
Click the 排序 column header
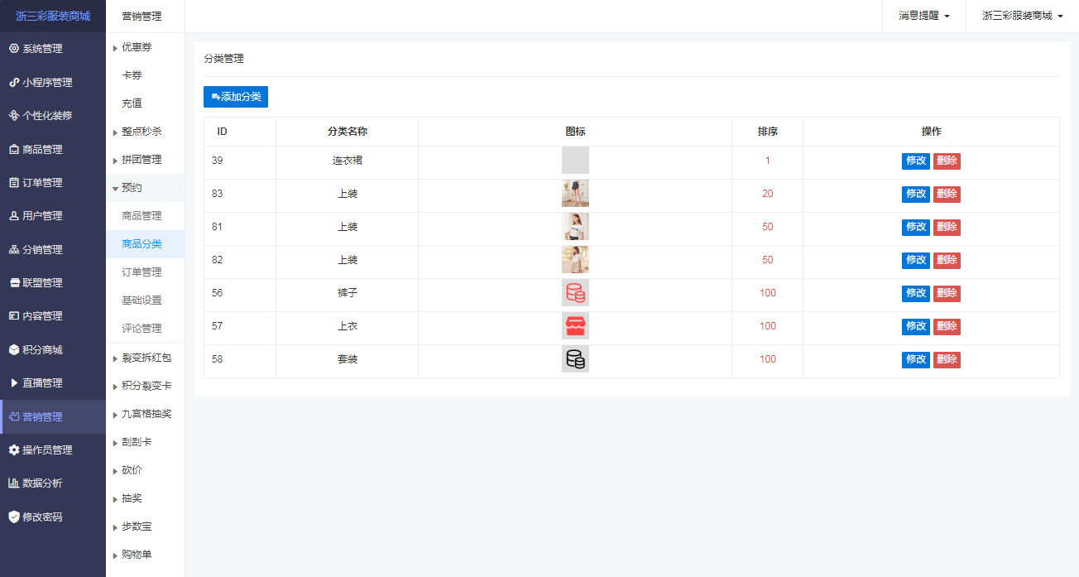click(768, 132)
